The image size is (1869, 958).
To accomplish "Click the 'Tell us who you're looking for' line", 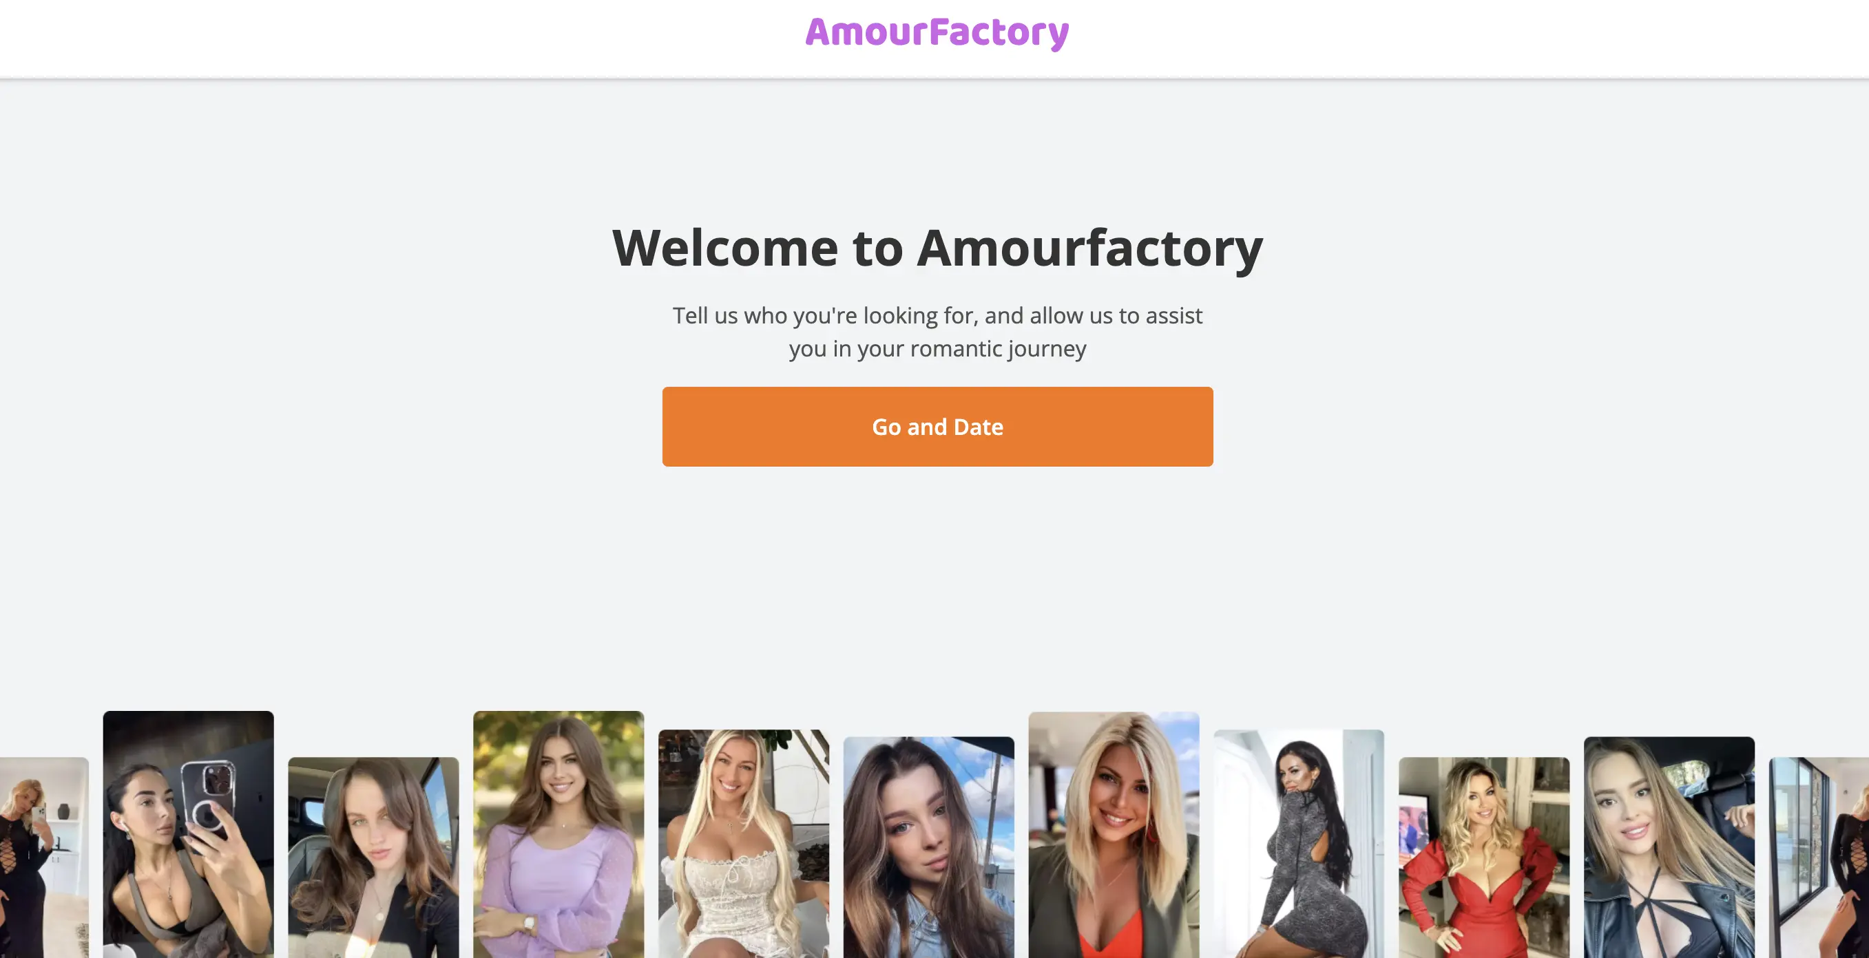I will click(x=937, y=315).
